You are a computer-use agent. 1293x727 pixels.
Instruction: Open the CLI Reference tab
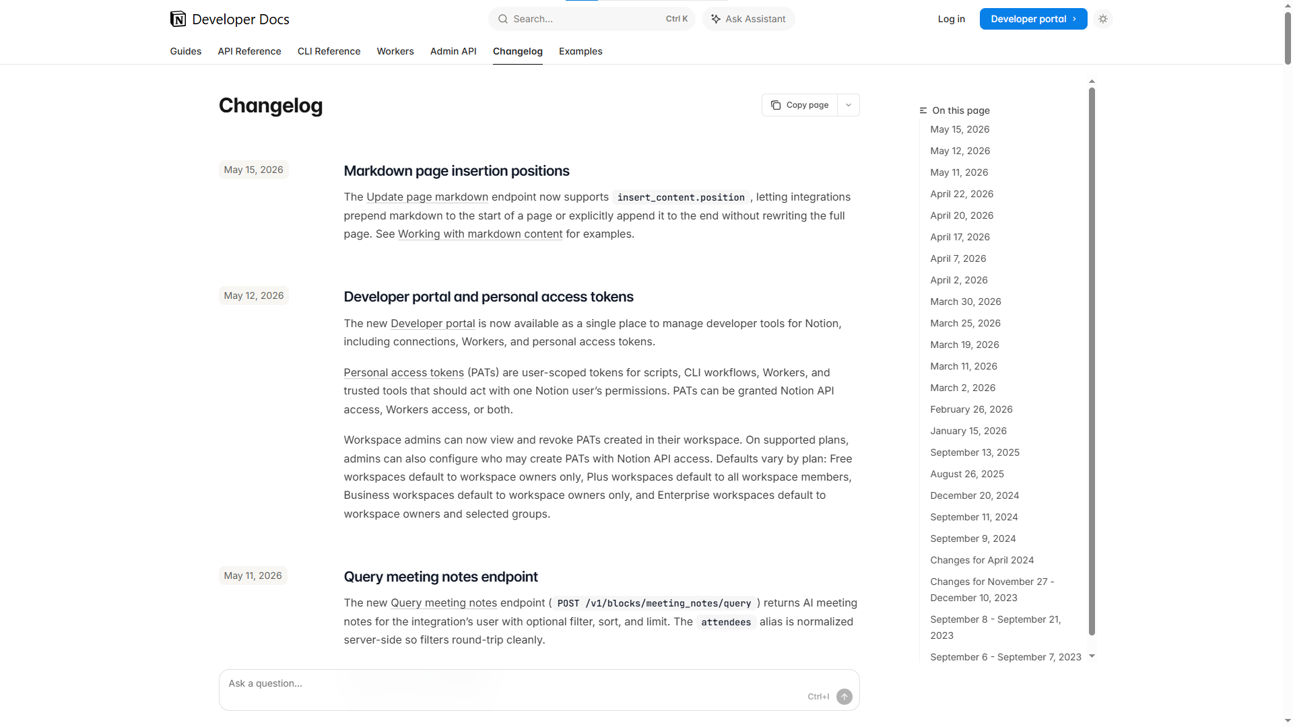pos(329,51)
